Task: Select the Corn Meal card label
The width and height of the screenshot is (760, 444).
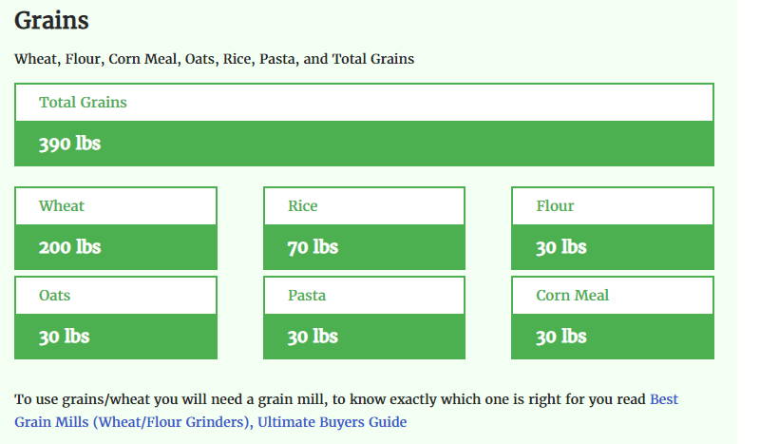Action: coord(572,296)
